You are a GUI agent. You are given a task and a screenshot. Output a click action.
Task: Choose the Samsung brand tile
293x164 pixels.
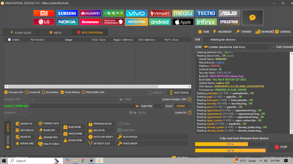(x=67, y=13)
